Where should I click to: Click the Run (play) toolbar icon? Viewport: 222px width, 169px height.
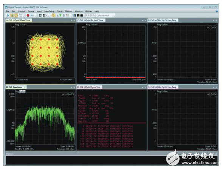tap(8, 16)
